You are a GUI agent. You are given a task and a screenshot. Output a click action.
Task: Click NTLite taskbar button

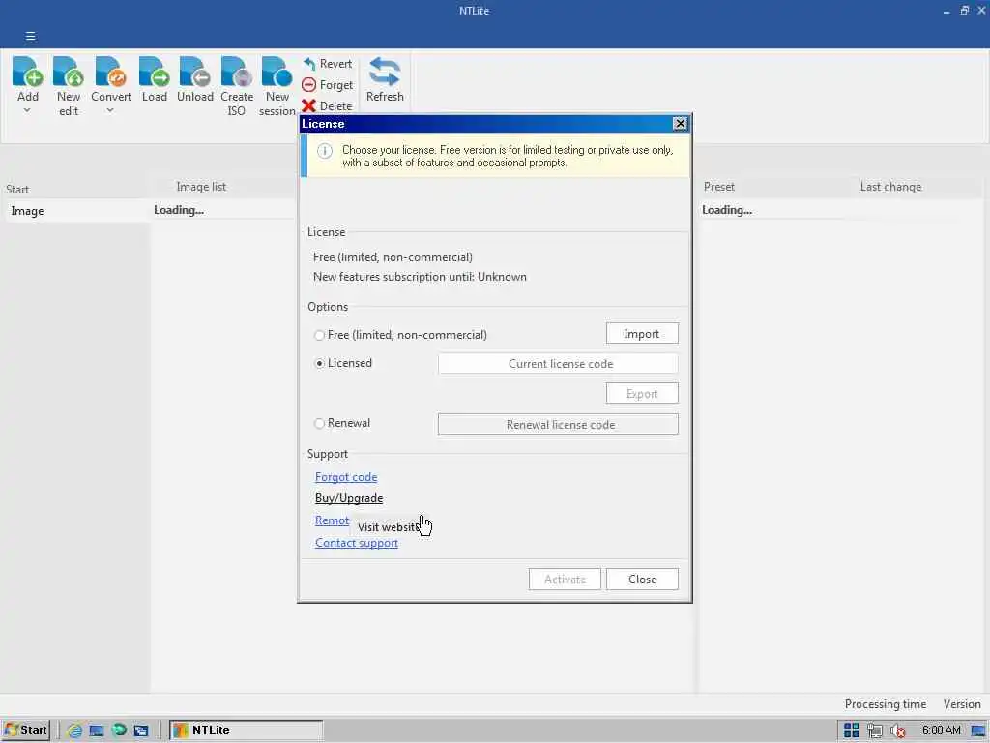(247, 730)
